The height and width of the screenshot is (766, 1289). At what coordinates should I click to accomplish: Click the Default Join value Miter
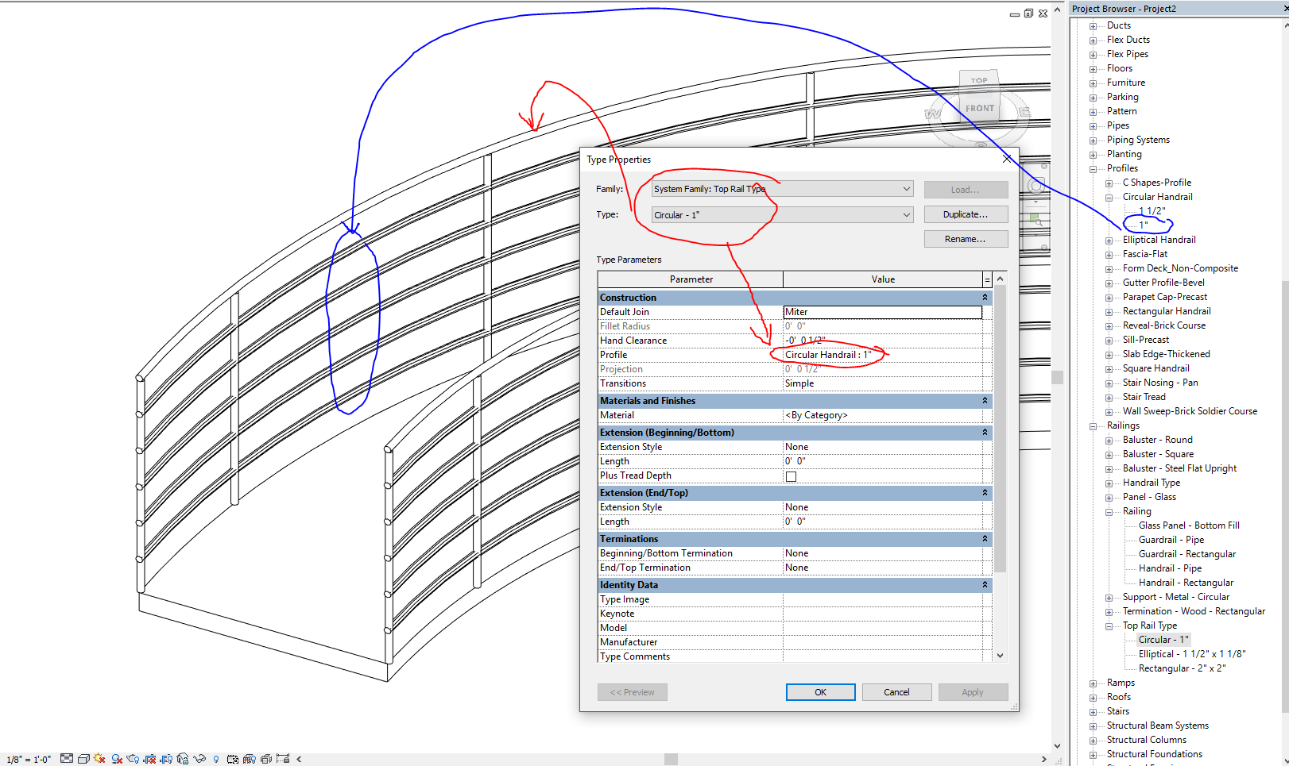click(882, 312)
